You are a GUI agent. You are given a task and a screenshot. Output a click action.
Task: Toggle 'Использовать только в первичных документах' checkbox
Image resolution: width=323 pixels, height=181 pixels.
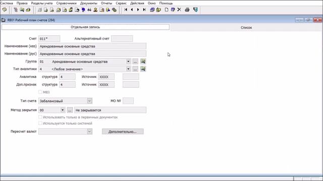40,117
